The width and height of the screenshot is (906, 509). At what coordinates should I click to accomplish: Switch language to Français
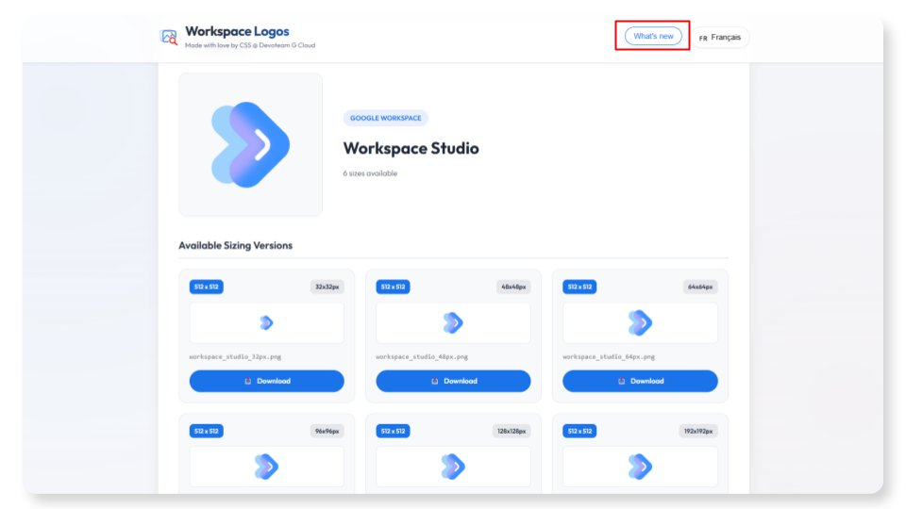(x=720, y=37)
